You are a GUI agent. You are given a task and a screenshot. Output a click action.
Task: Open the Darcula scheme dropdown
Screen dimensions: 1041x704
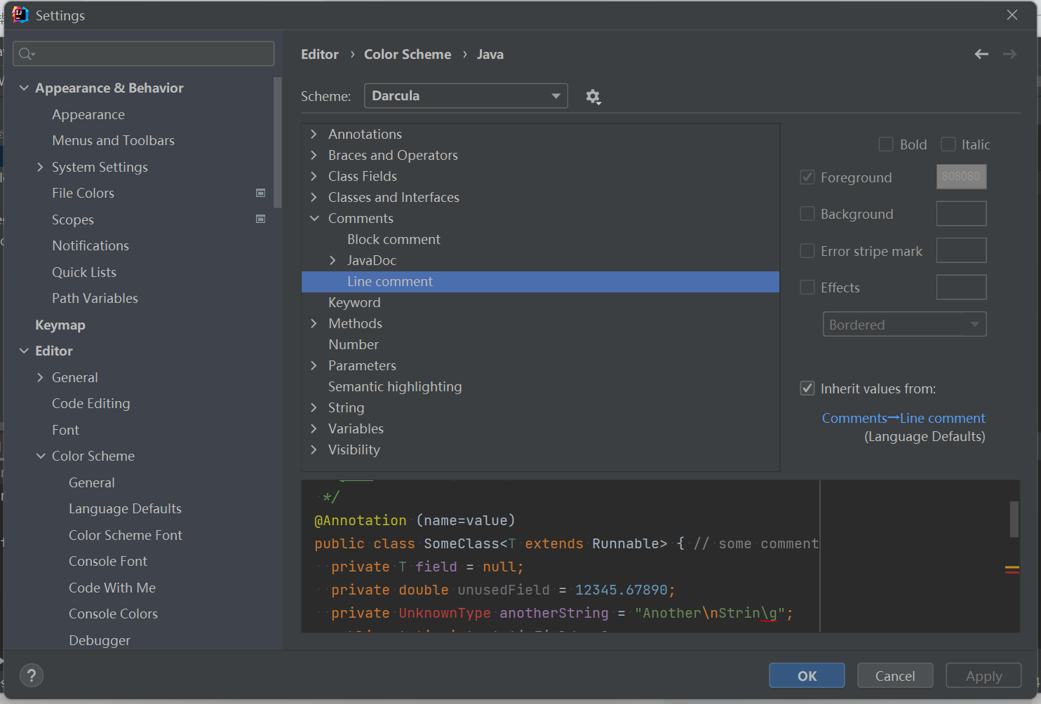pos(466,96)
